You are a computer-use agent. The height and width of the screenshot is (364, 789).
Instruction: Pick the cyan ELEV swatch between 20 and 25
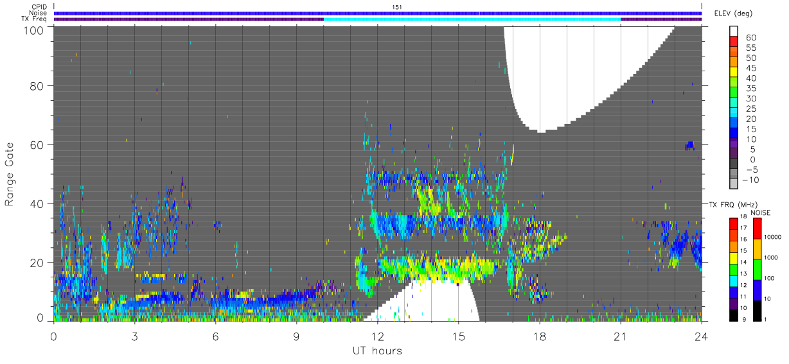[x=734, y=114]
